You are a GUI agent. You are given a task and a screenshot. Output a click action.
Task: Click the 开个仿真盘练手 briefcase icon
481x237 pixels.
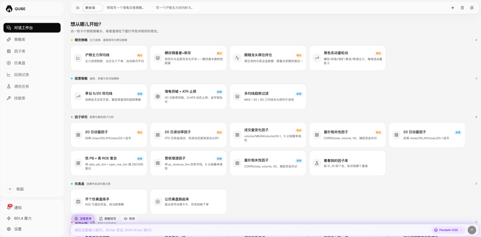click(78, 202)
